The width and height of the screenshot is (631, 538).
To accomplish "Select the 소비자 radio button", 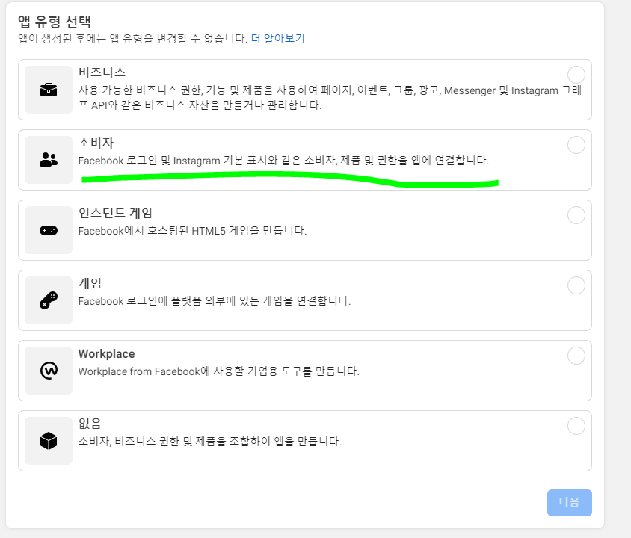I will coord(576,145).
